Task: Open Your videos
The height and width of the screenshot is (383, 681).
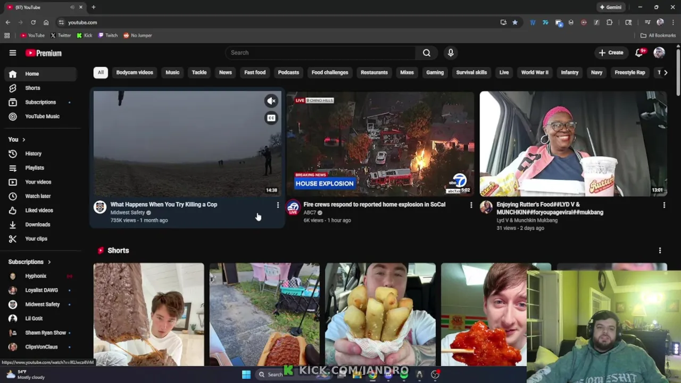Action: pyautogui.click(x=40, y=182)
